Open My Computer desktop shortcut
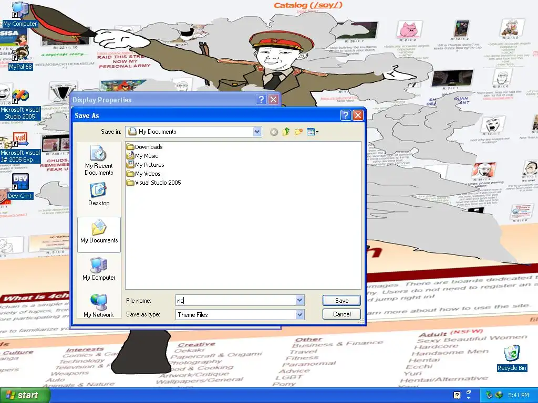Viewport: 538px width, 403px height. click(20, 14)
